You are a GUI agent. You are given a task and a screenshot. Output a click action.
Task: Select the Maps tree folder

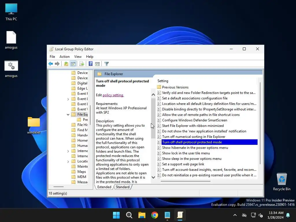[79, 172]
